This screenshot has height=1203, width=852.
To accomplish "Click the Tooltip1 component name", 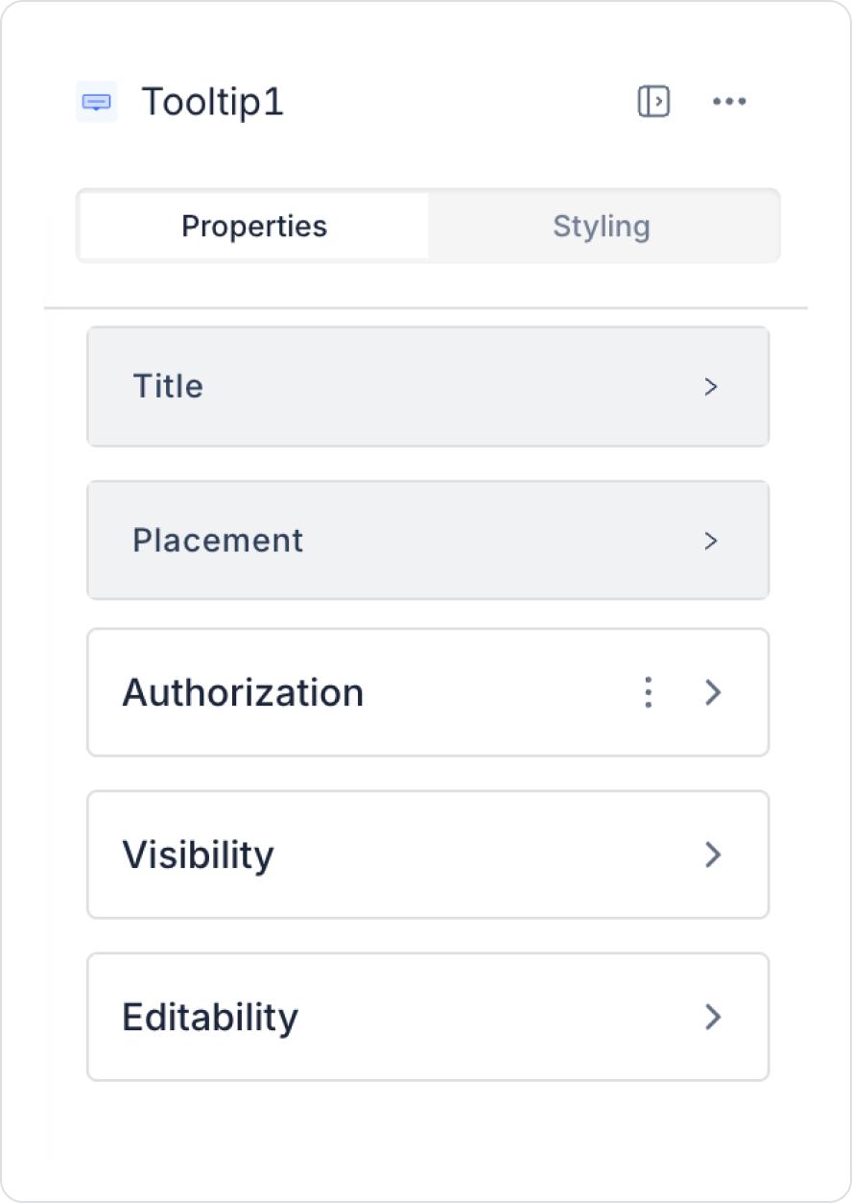I will pos(213,102).
